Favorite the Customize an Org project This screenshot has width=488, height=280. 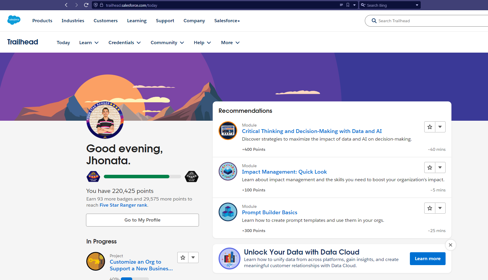[x=183, y=257]
